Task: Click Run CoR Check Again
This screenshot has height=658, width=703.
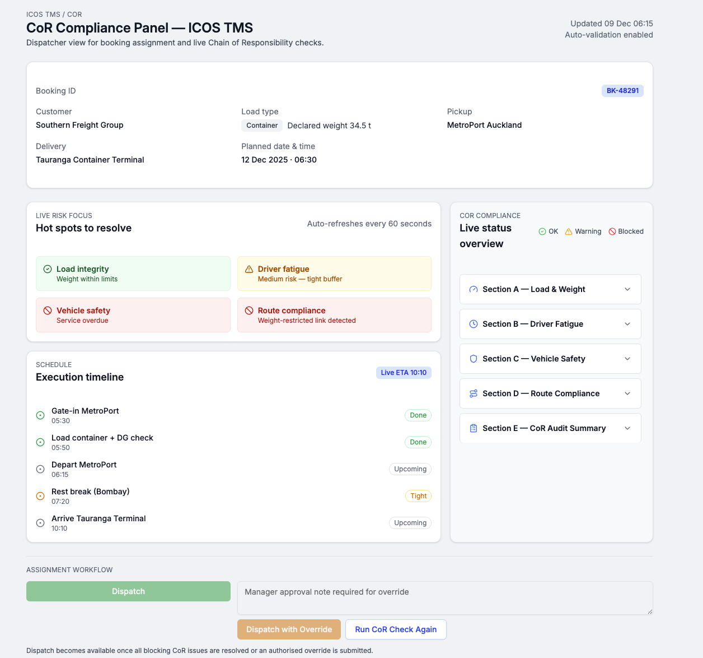Action: 396,629
